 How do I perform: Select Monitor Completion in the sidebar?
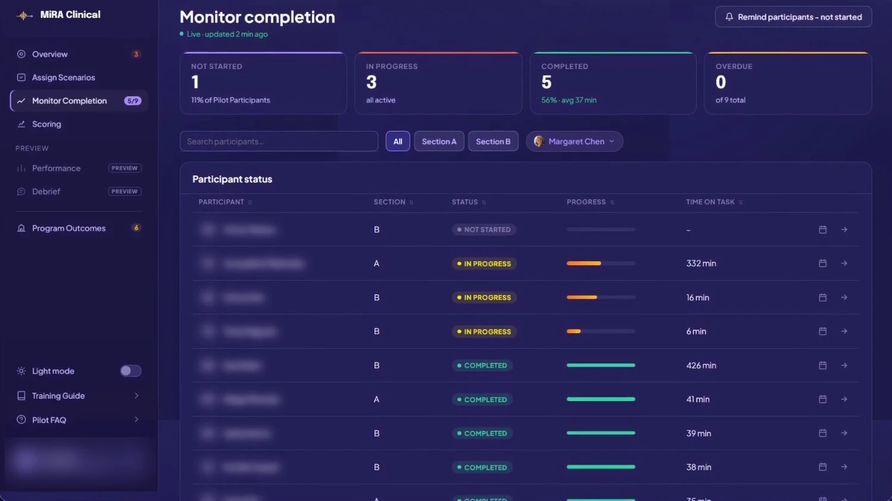pyautogui.click(x=79, y=101)
